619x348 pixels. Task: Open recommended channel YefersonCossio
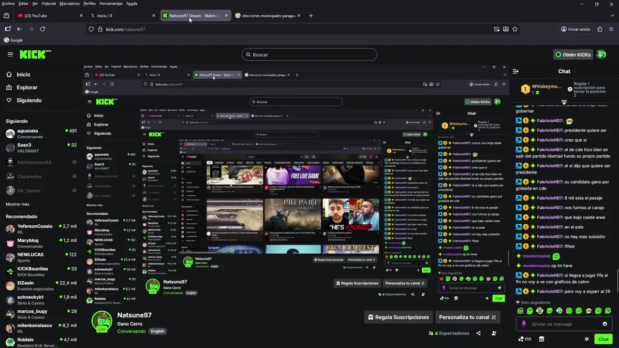coord(41,229)
